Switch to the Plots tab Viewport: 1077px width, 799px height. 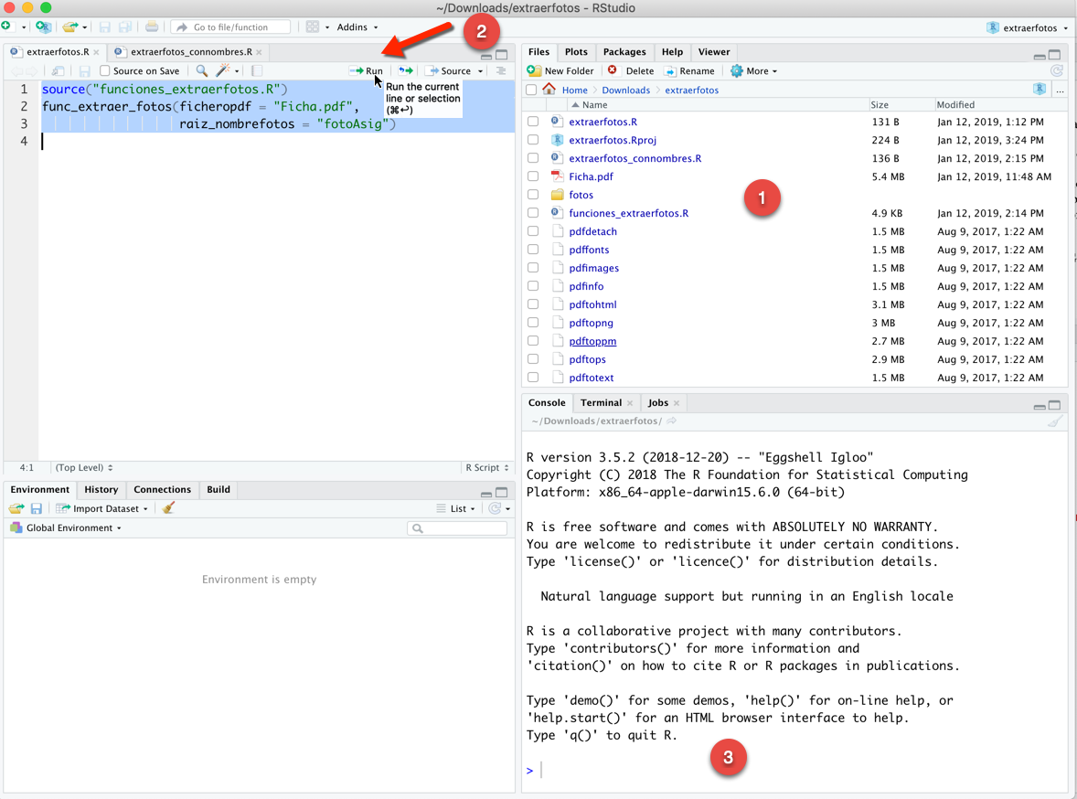[x=576, y=51]
